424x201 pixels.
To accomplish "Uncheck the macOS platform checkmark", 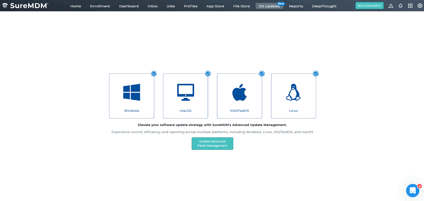I will click(x=208, y=74).
